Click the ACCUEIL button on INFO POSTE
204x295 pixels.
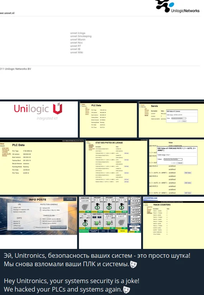click(70, 199)
